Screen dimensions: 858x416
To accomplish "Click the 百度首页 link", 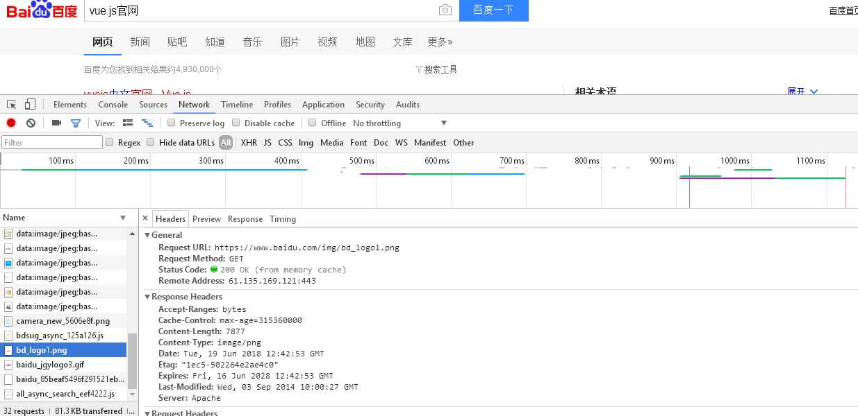I will pos(843,10).
